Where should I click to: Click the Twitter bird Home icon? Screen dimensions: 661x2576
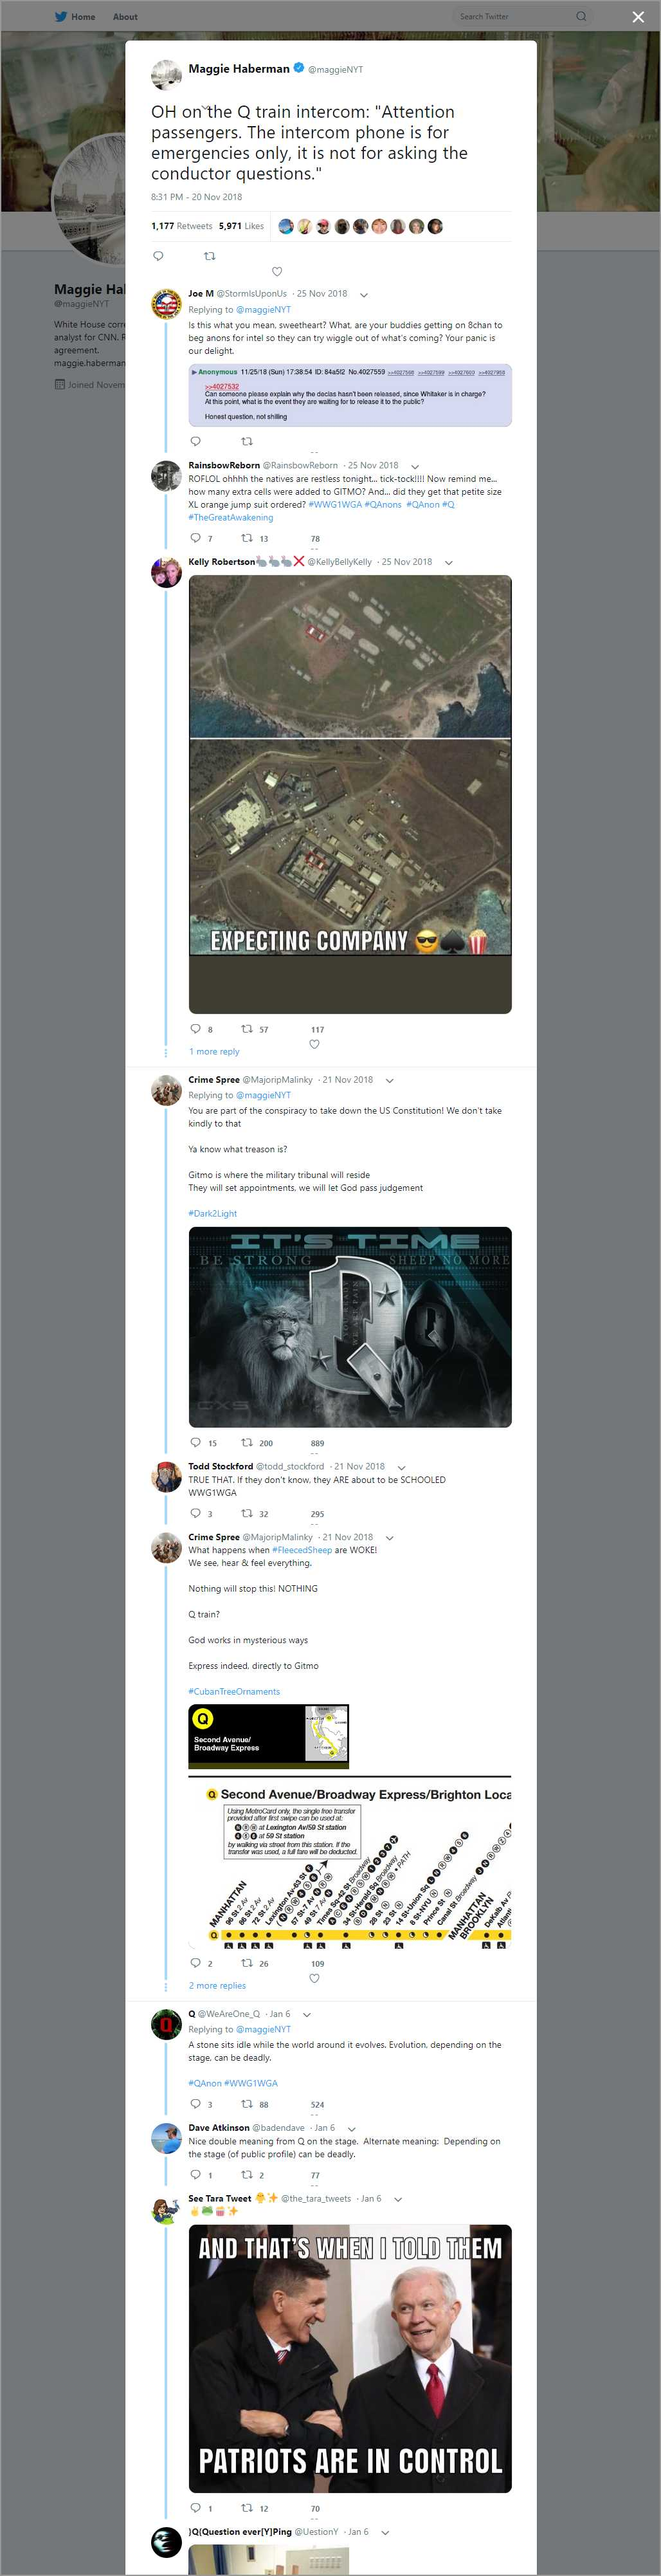point(60,17)
